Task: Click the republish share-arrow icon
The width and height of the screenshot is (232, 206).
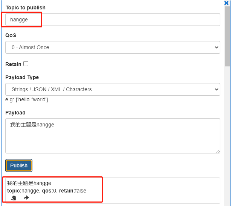Action: [26, 198]
